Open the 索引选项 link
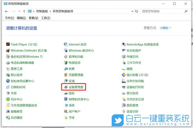This screenshot has height=128, width=193. [x=133, y=93]
